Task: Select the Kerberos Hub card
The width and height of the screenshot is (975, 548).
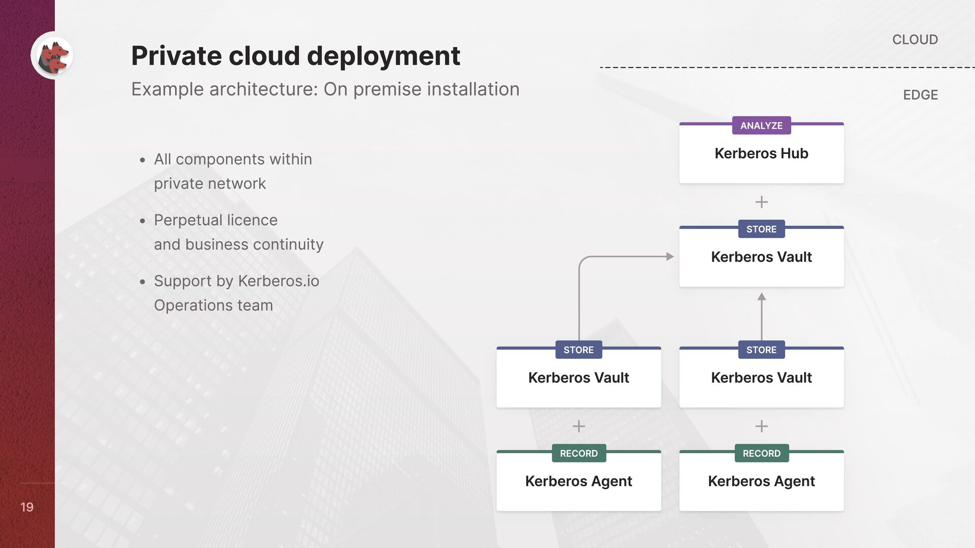Action: pyautogui.click(x=761, y=153)
